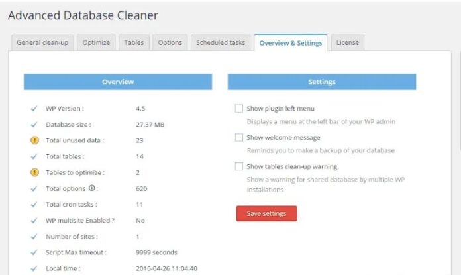The image size is (461, 275).
Task: Click the checkmark icon beside Database size
Action: (34, 125)
